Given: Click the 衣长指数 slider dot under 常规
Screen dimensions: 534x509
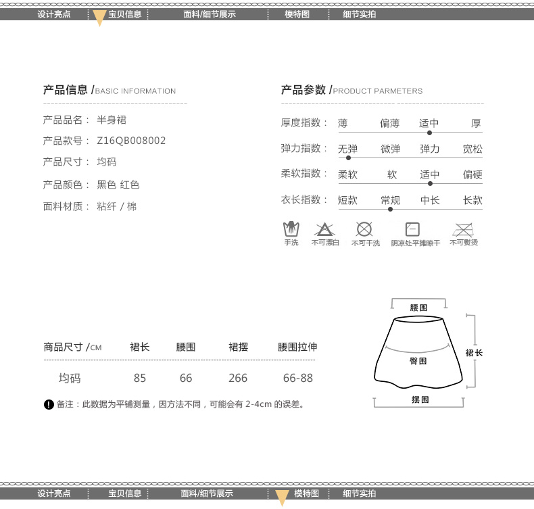Looking at the screenshot, I should 390,209.
